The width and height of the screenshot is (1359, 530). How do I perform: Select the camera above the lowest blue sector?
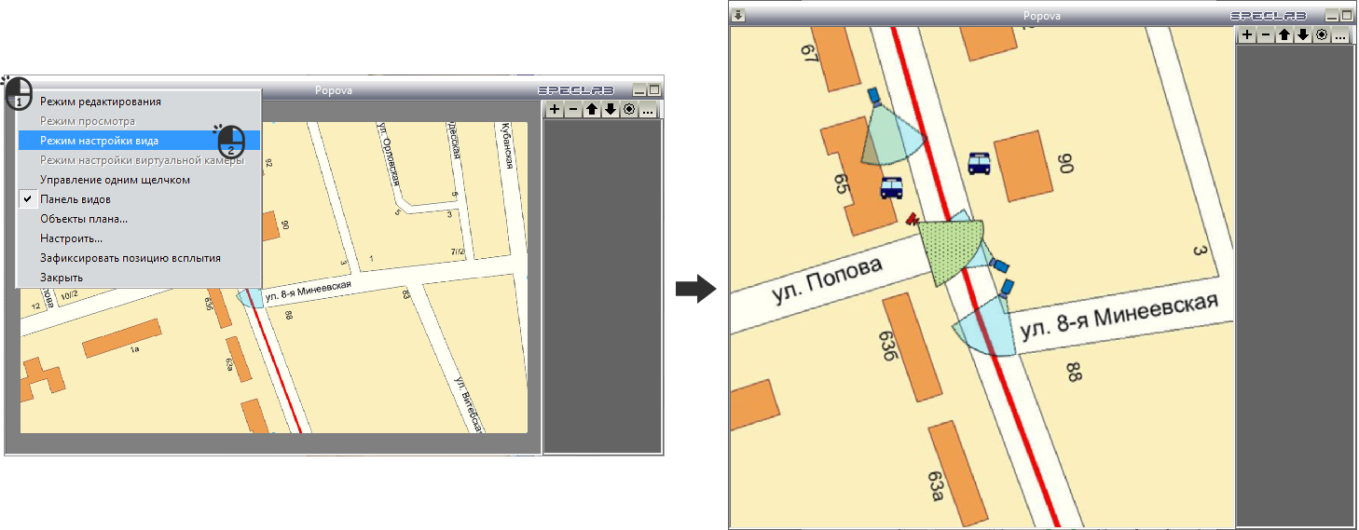click(1007, 286)
